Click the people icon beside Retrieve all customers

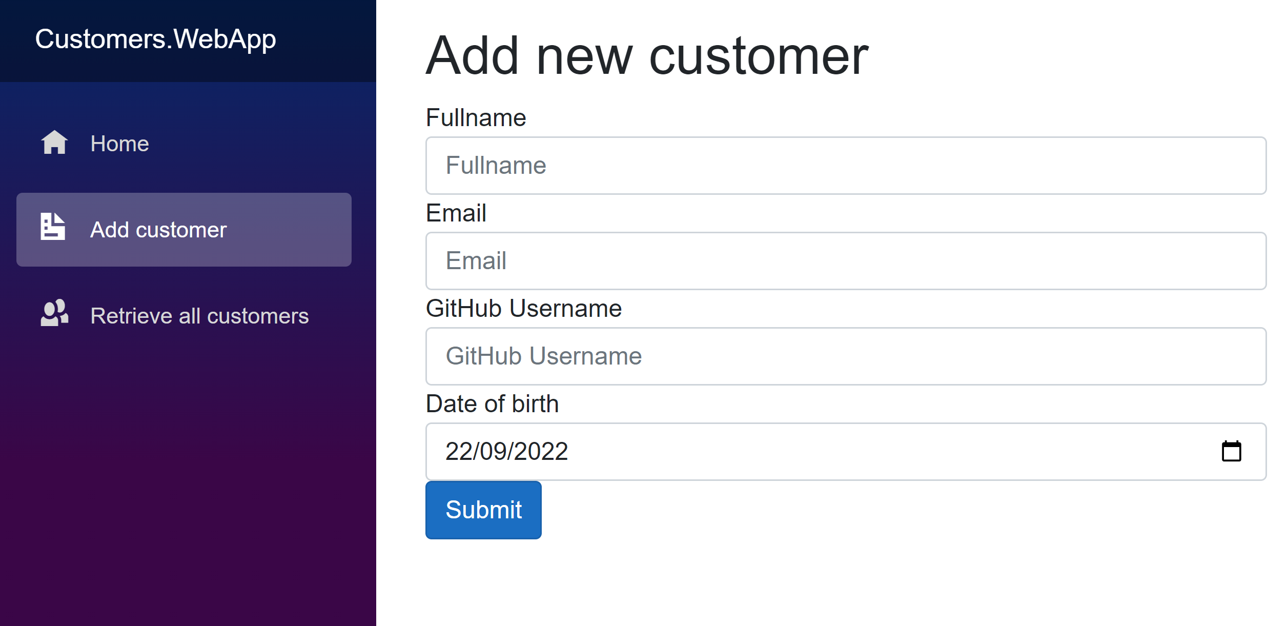coord(54,313)
